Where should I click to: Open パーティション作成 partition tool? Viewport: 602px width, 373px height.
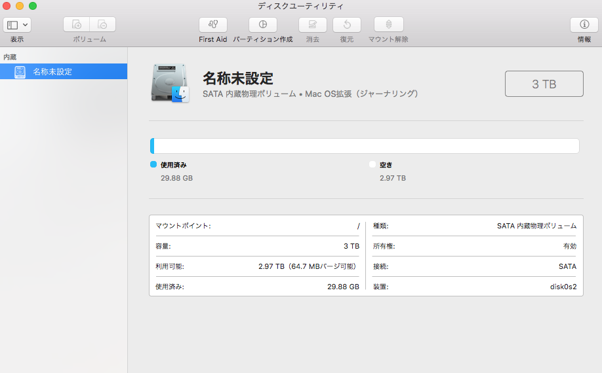(x=262, y=25)
